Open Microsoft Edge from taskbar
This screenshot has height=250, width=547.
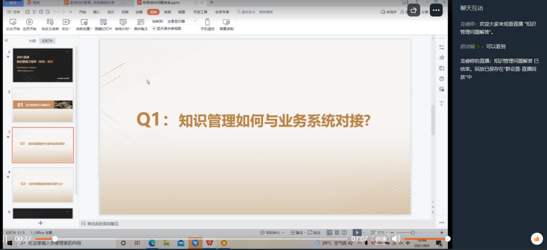point(152,243)
